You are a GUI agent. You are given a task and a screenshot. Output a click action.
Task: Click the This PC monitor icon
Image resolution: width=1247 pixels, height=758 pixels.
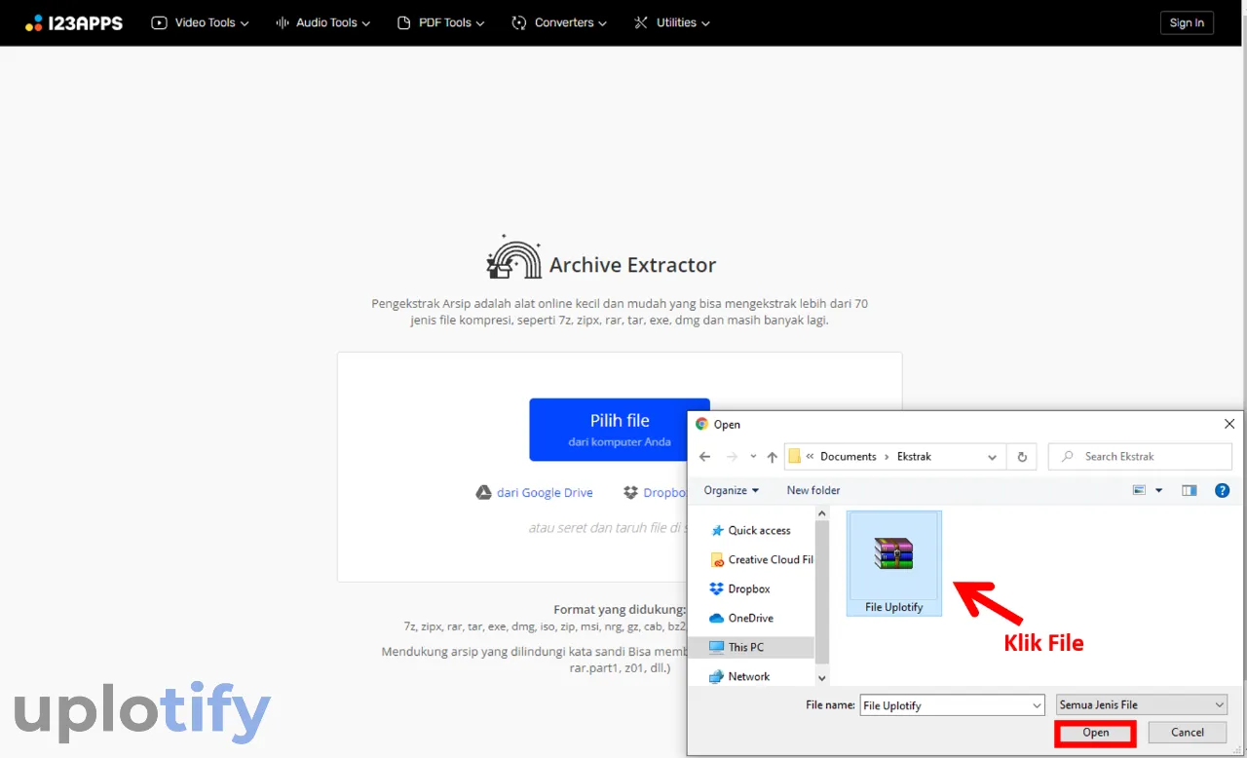pyautogui.click(x=717, y=647)
